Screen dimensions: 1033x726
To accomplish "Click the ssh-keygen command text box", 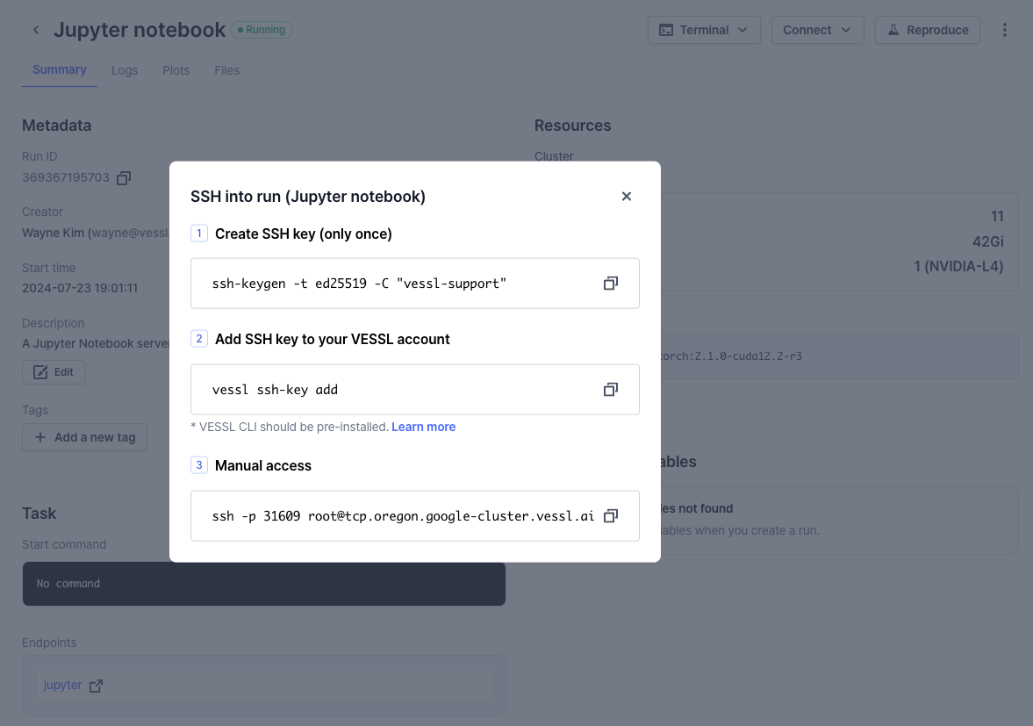I will [x=395, y=284].
